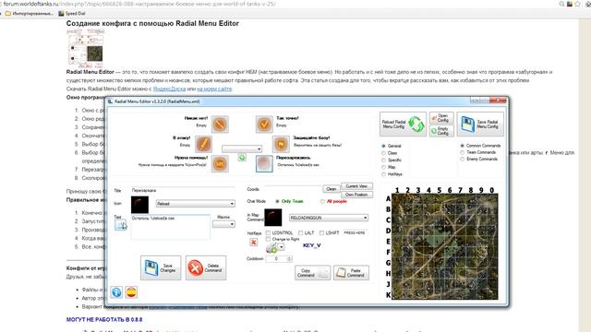Select the 'Так точно!' checkmark command icon

pyautogui.click(x=264, y=124)
